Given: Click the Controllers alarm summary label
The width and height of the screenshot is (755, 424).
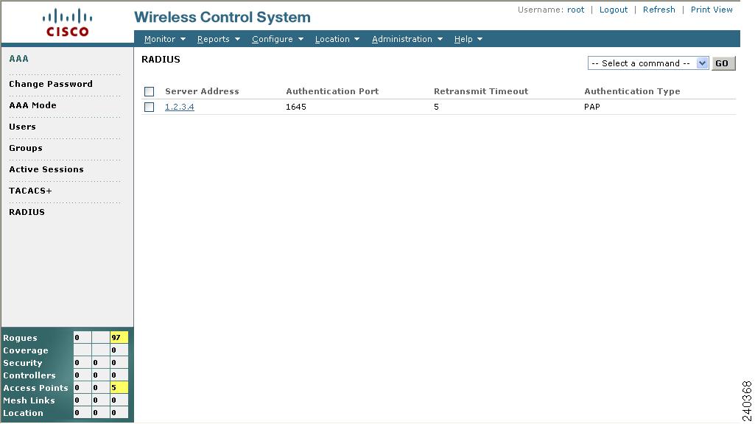Looking at the screenshot, I should [x=29, y=375].
